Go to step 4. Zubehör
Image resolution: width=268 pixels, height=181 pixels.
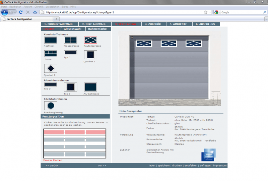tap(154, 24)
